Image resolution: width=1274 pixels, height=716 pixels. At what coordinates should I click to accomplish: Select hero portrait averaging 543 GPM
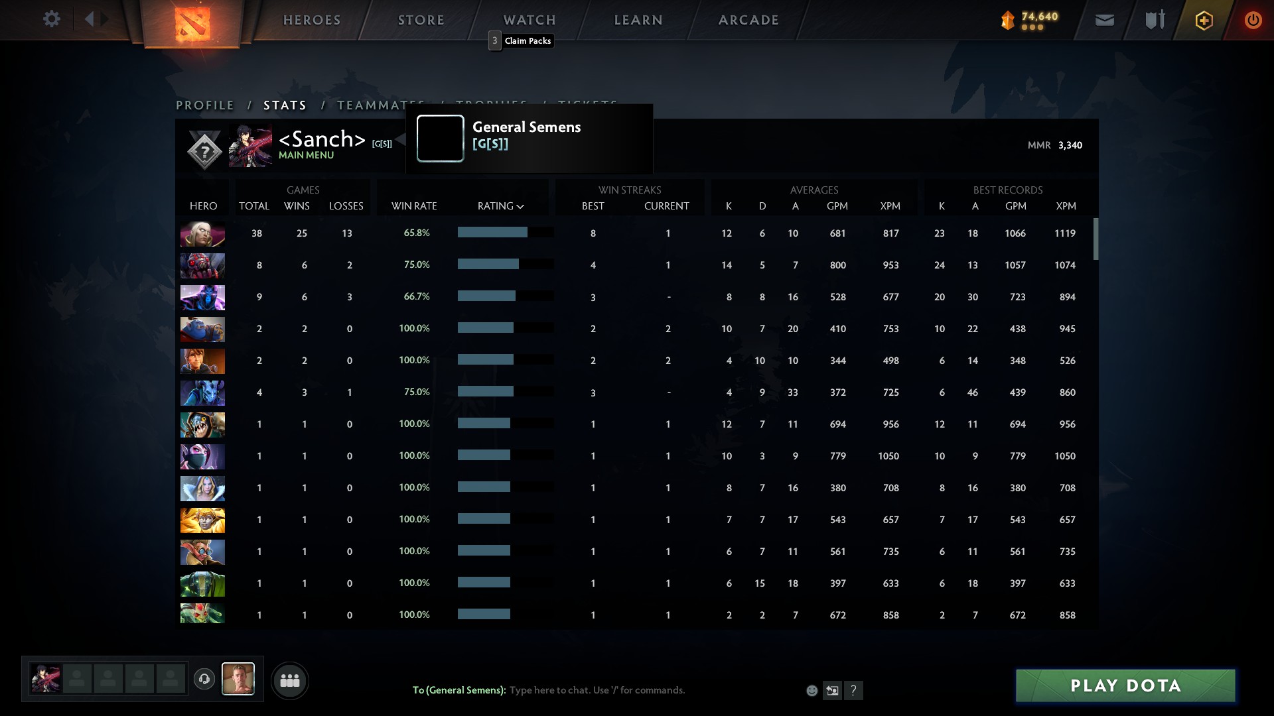[x=202, y=520]
